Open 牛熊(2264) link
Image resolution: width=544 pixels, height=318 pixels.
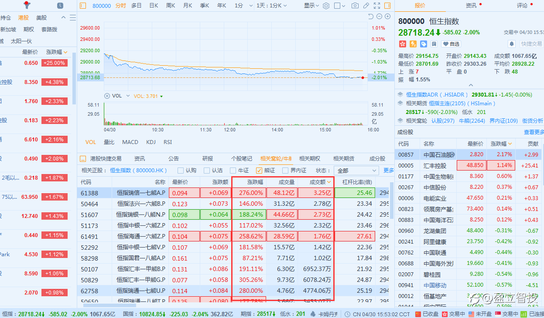coord(472,121)
